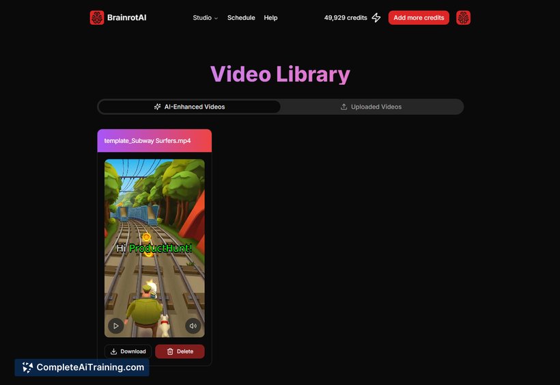
Task: Play the Subway Surfers video
Action: [x=115, y=326]
